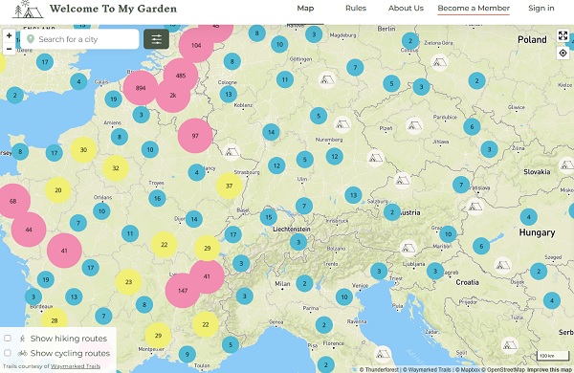The image size is (574, 373).
Task: Zoom out the map with the minus button
Action: point(10,49)
